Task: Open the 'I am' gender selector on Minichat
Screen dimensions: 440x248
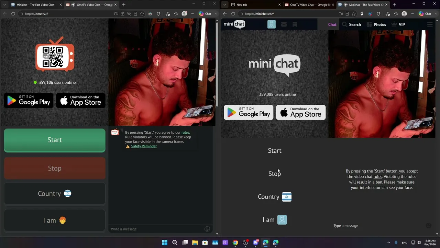Action: point(275,220)
